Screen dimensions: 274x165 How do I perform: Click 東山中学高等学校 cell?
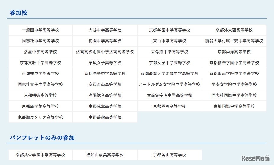click(x=169, y=41)
